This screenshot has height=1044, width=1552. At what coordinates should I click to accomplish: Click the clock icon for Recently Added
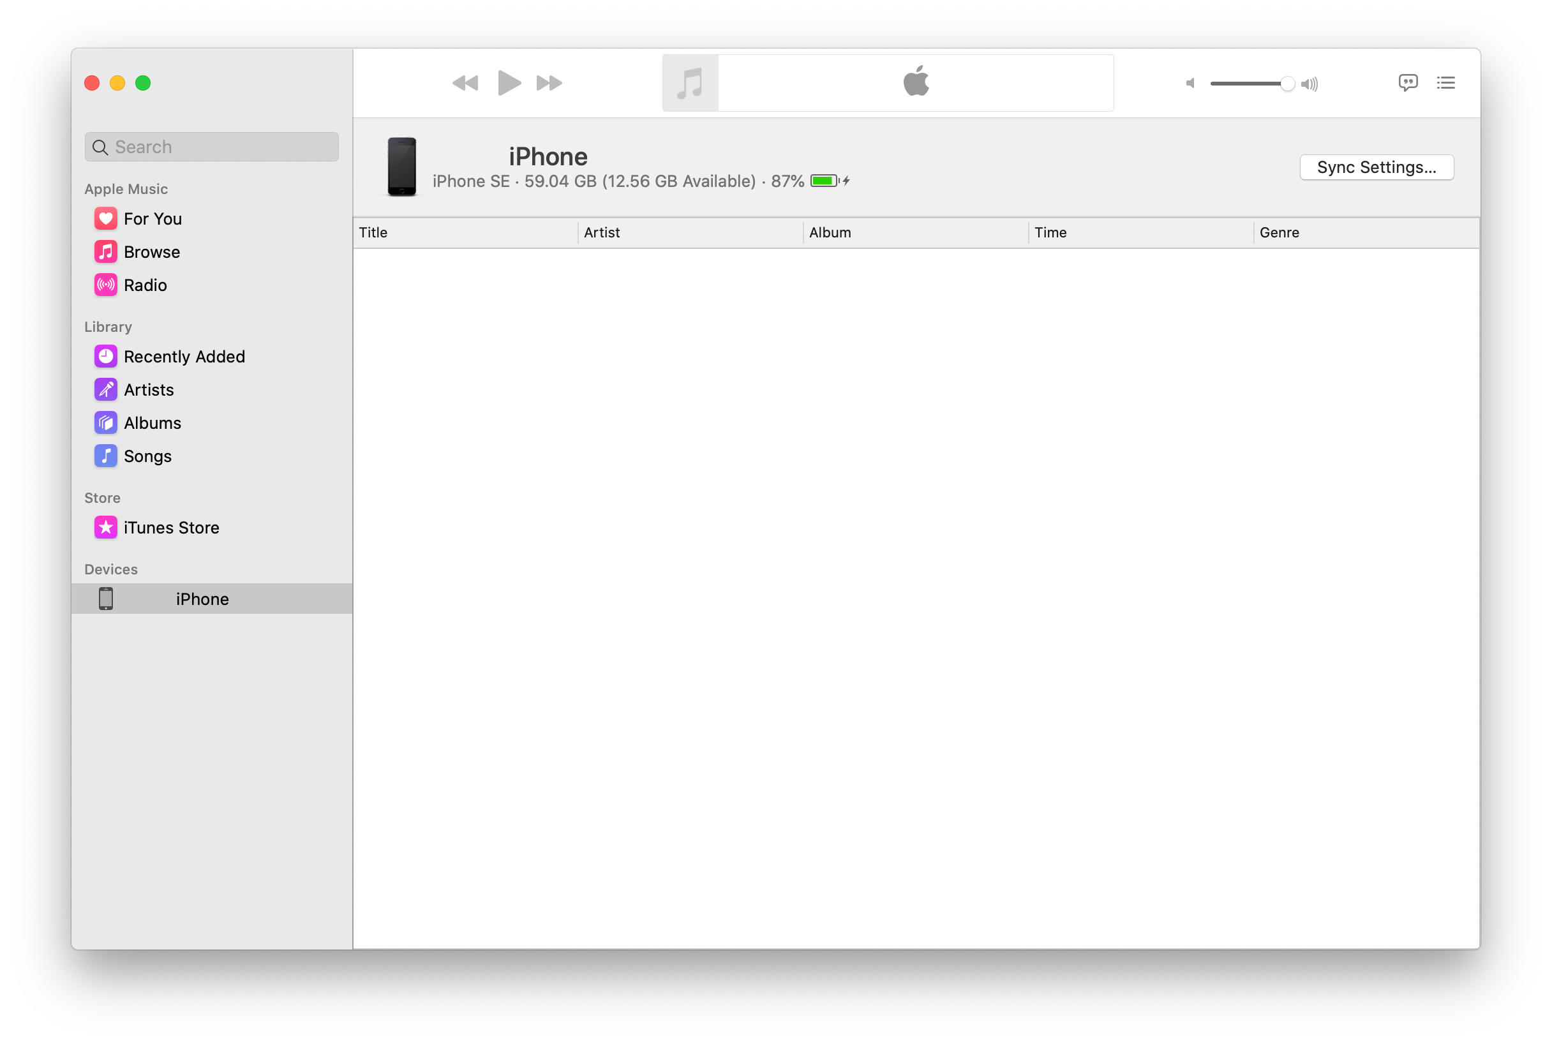click(x=106, y=357)
